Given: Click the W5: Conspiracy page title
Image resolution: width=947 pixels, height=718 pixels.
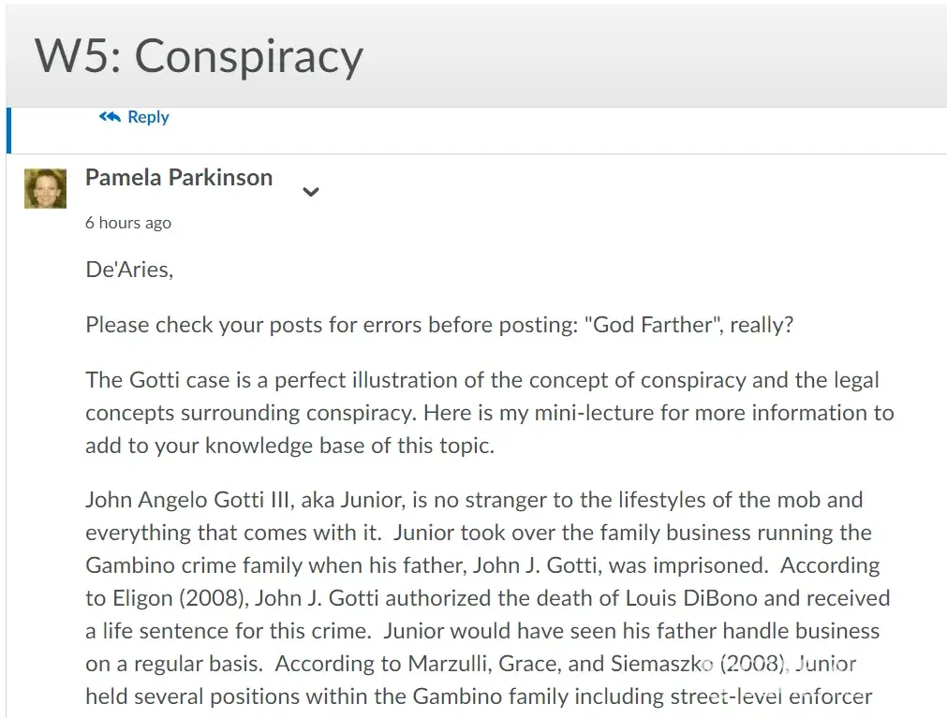Looking at the screenshot, I should coord(199,56).
